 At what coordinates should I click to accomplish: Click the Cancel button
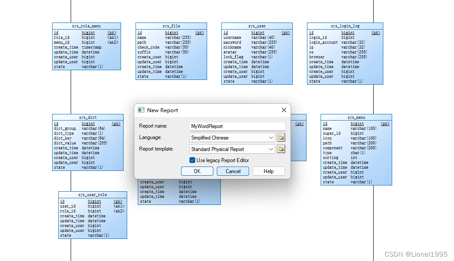pos(233,171)
